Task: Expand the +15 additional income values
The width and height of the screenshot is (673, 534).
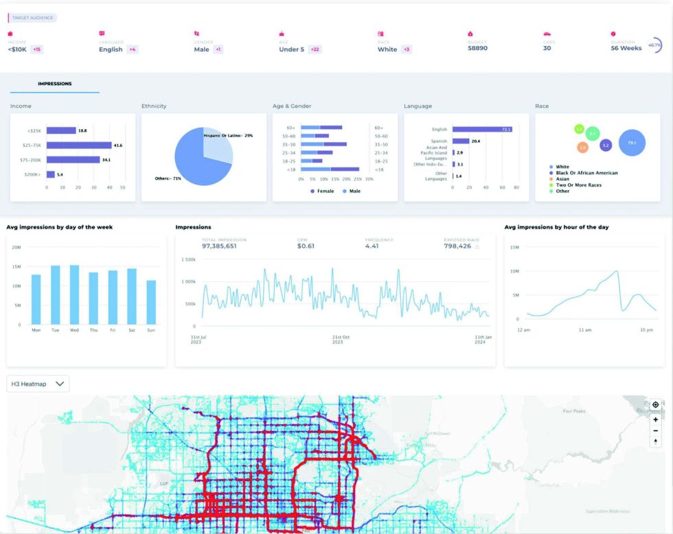Action: 36,49
